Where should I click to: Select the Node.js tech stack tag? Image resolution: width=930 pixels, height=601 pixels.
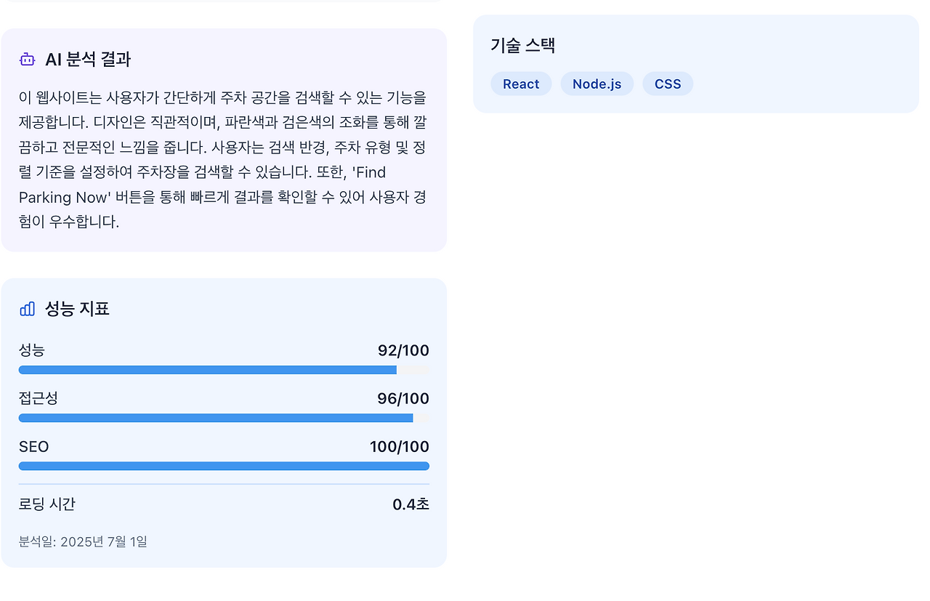tap(597, 84)
